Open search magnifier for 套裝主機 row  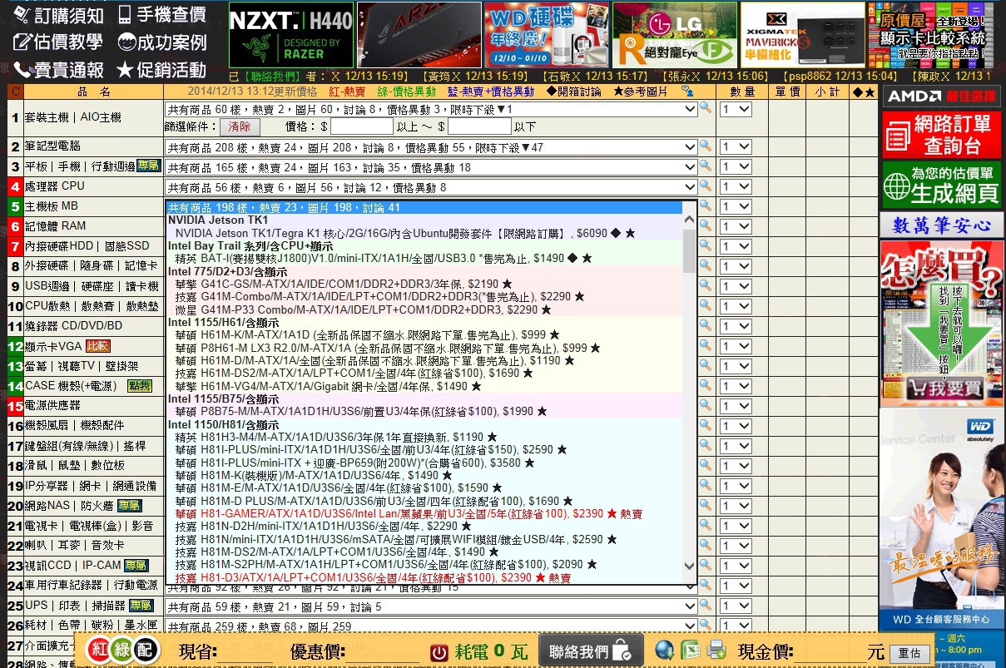click(706, 108)
